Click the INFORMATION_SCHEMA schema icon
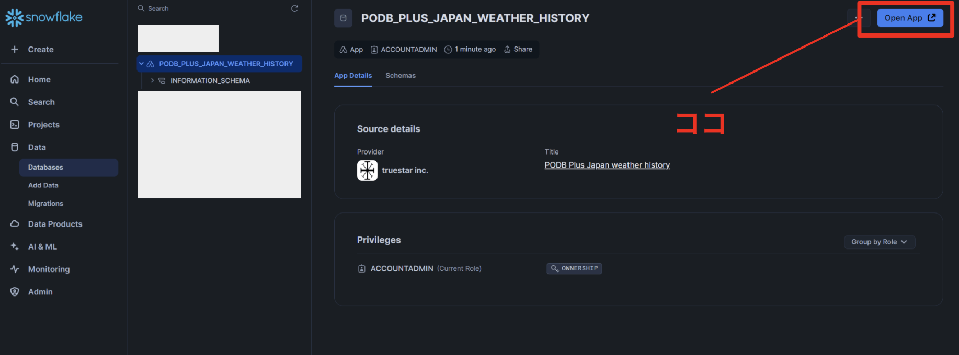This screenshot has height=355, width=959. coord(162,80)
